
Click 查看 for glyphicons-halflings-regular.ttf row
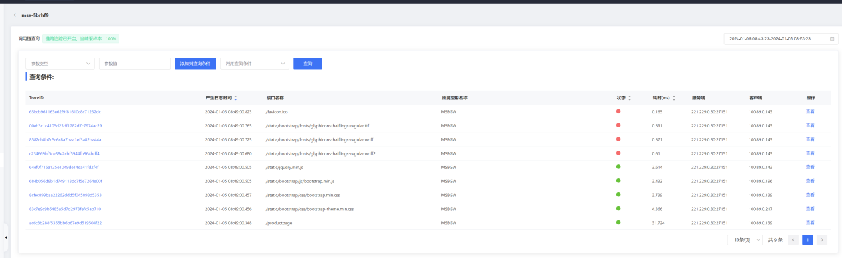point(810,125)
